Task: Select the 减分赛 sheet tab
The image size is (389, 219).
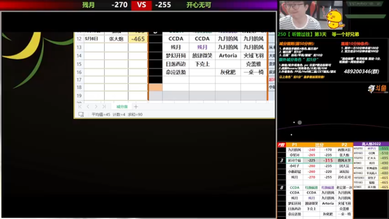Action: point(122,107)
